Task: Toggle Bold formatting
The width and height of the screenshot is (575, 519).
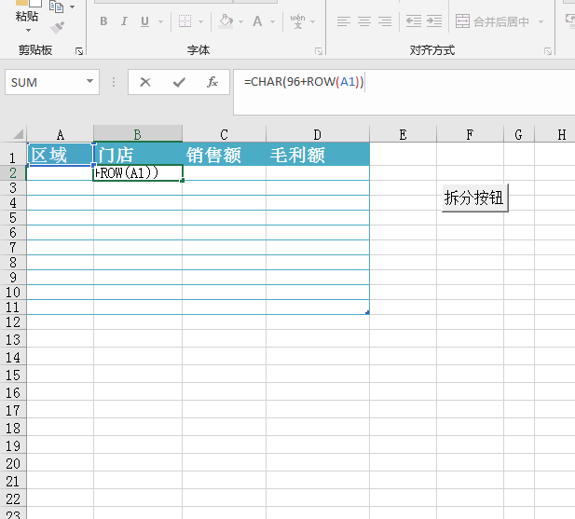Action: pyautogui.click(x=103, y=21)
